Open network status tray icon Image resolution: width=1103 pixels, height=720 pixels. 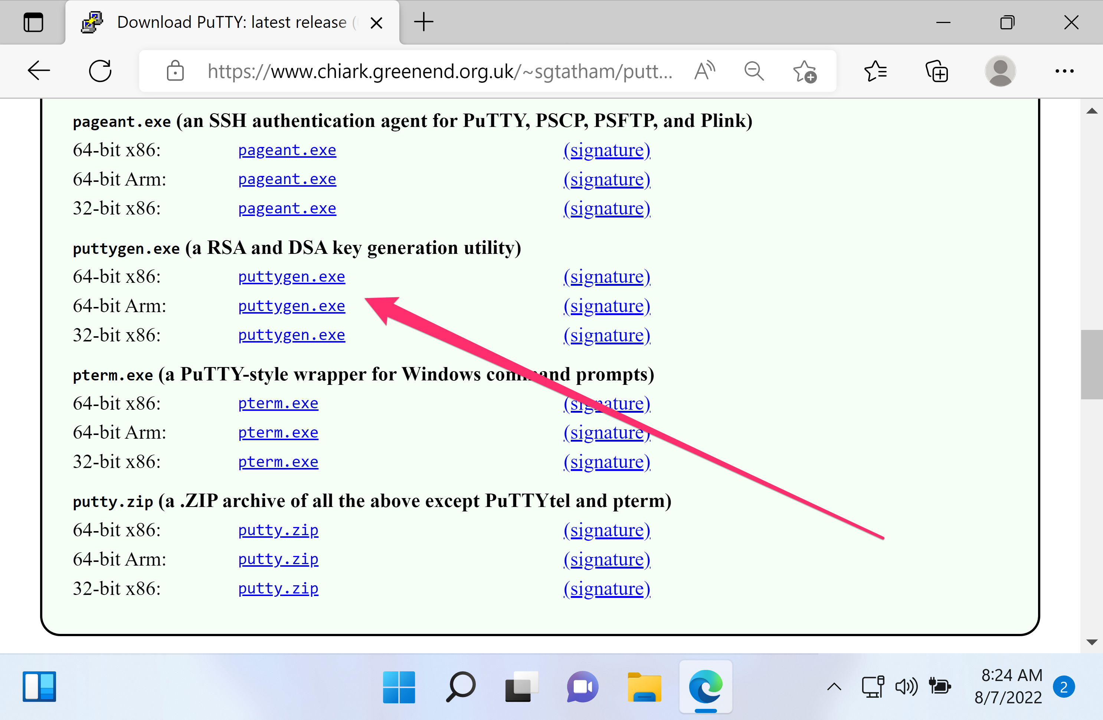873,687
